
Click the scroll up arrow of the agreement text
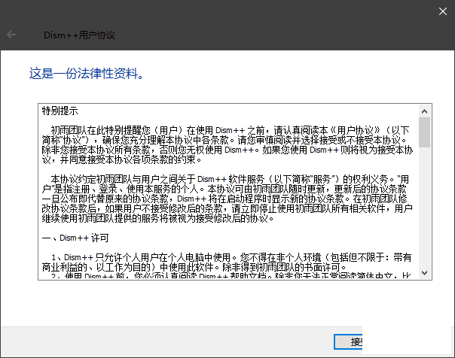pyautogui.click(x=424, y=111)
